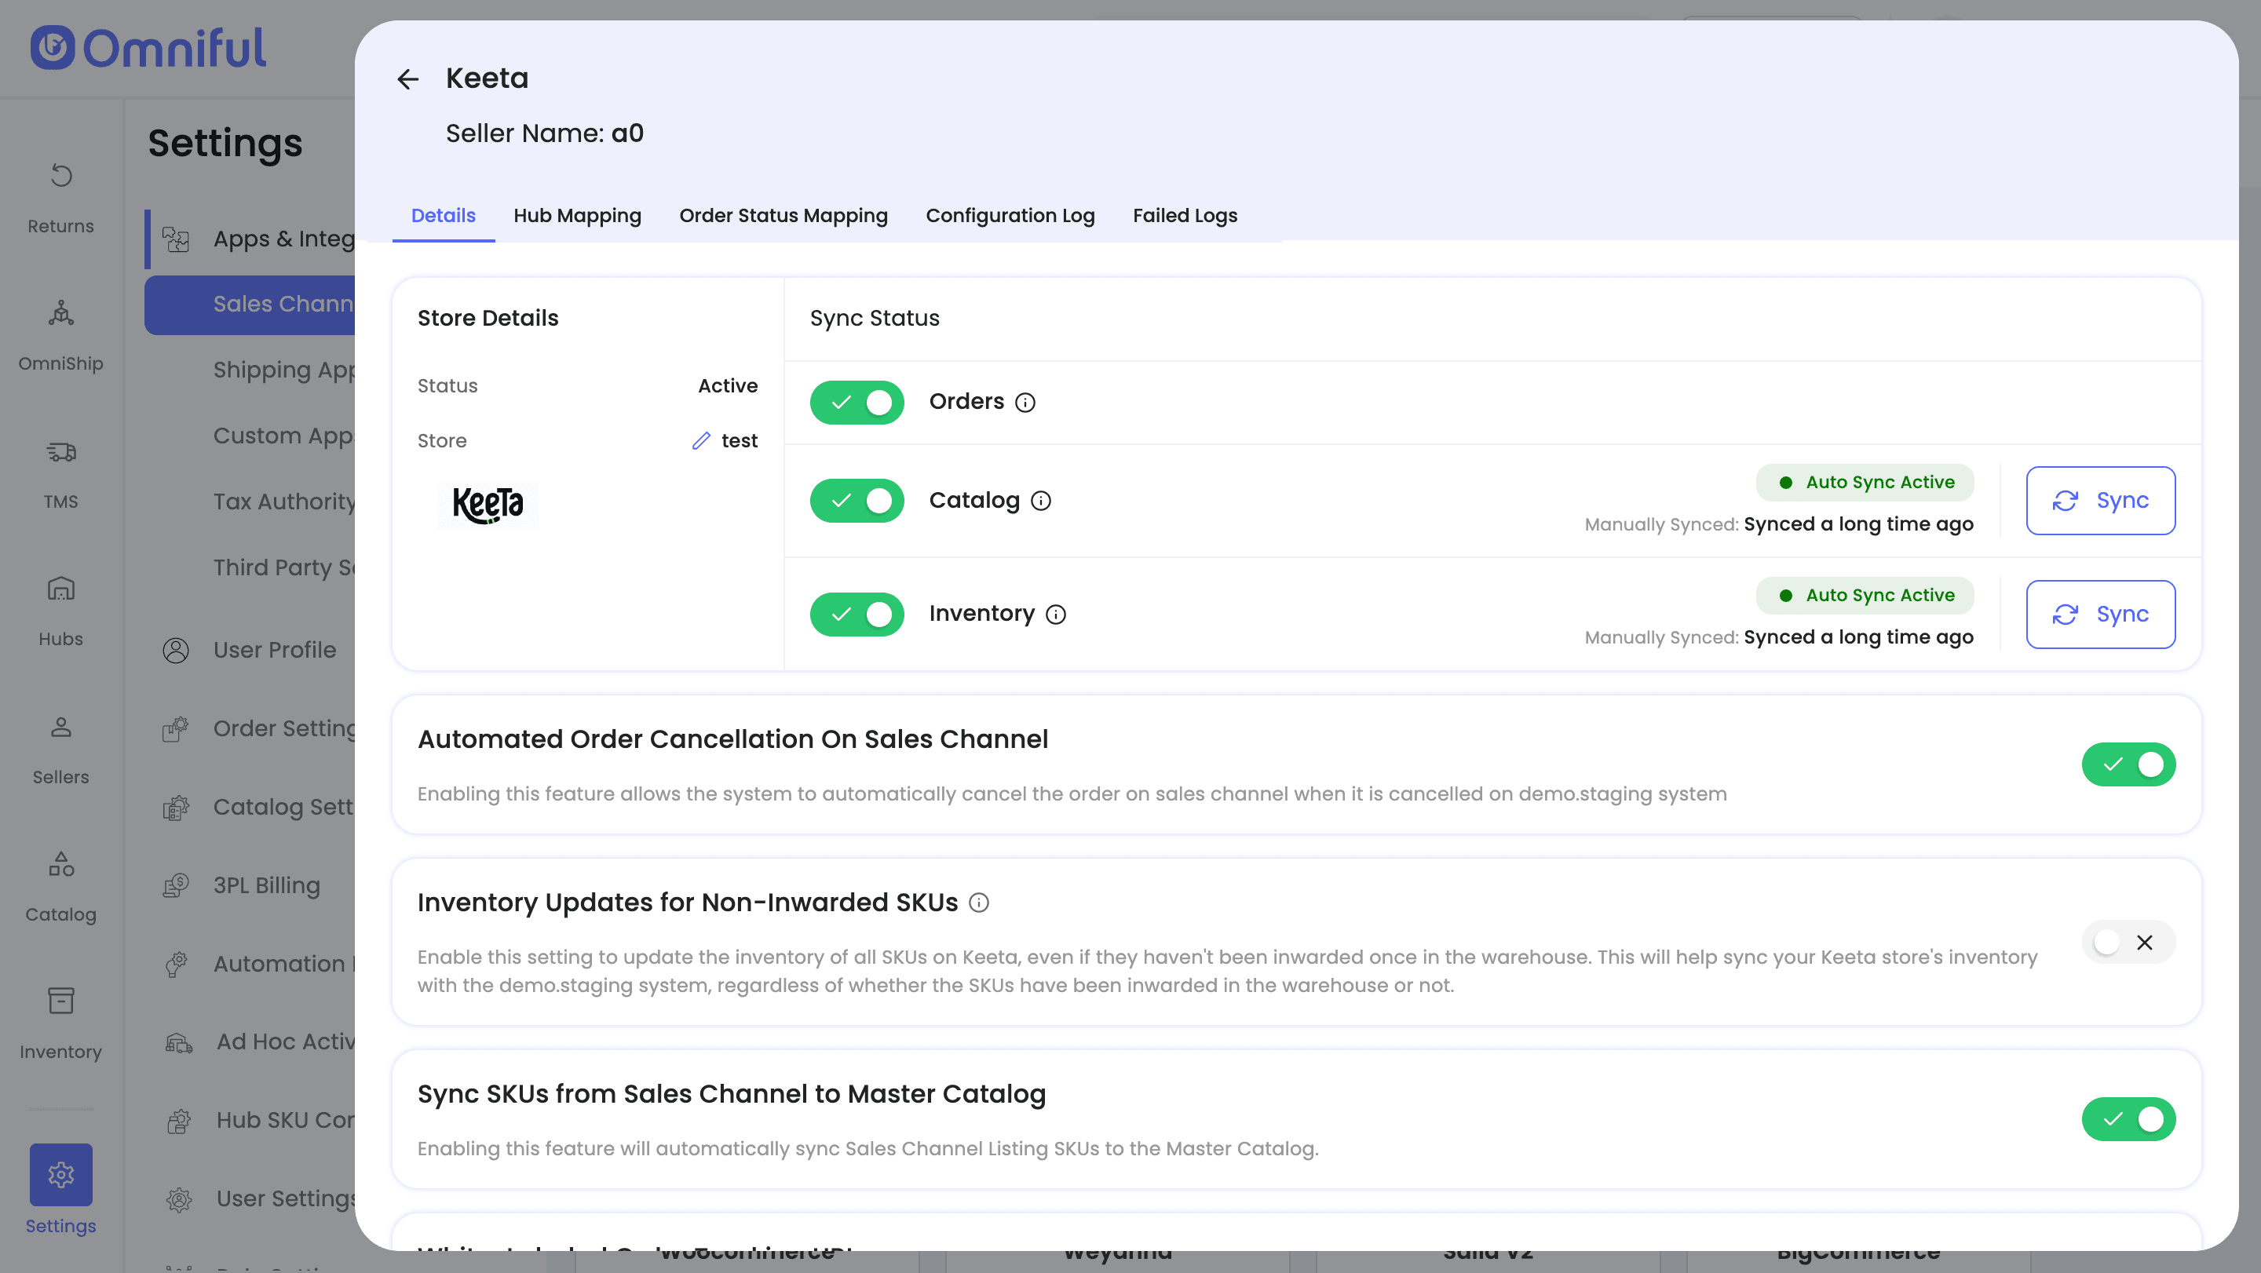This screenshot has width=2261, height=1273.
Task: Click the info icon beside Inventory sync
Action: (1055, 614)
